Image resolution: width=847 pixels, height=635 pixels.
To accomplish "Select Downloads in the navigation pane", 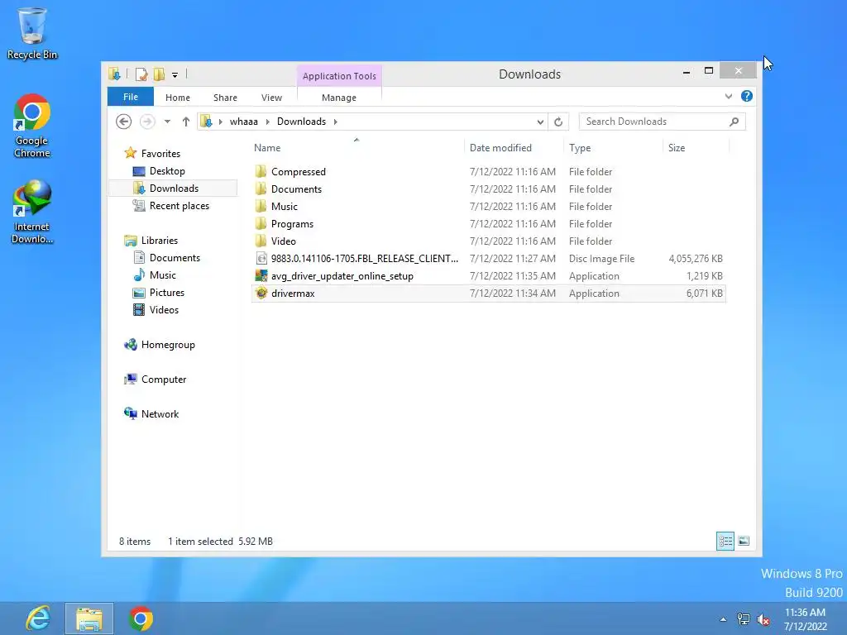I will tap(174, 188).
